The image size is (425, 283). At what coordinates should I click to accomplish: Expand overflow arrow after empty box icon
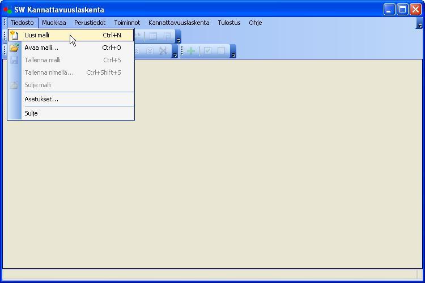pos(233,52)
